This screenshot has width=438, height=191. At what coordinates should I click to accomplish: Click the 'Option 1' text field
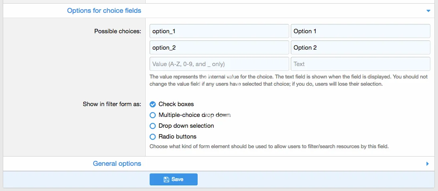click(x=360, y=31)
